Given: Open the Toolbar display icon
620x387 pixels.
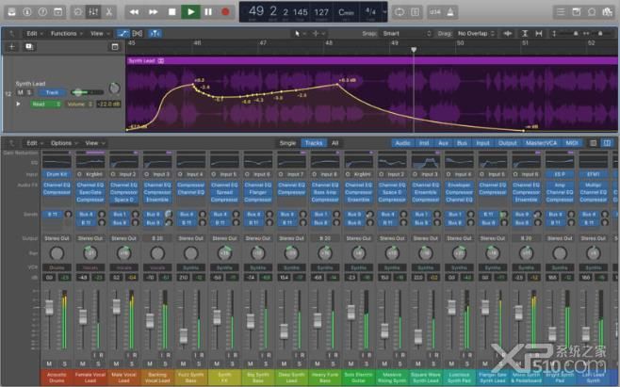Looking at the screenshot, I should point(57,12).
